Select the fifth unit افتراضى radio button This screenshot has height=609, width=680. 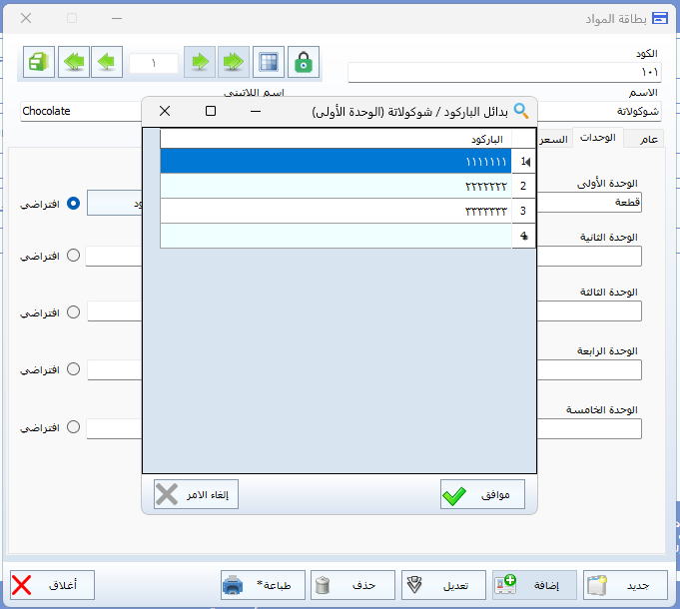tap(73, 427)
